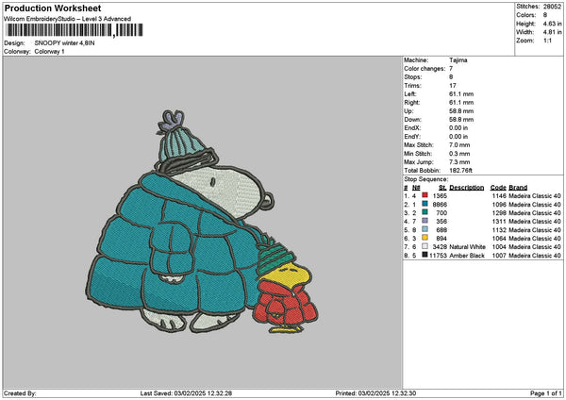Click the Max Jump value 7.3 mm
The height and width of the screenshot is (400, 566).
click(459, 162)
